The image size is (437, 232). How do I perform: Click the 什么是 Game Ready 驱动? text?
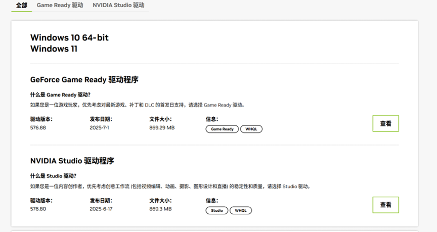60,95
